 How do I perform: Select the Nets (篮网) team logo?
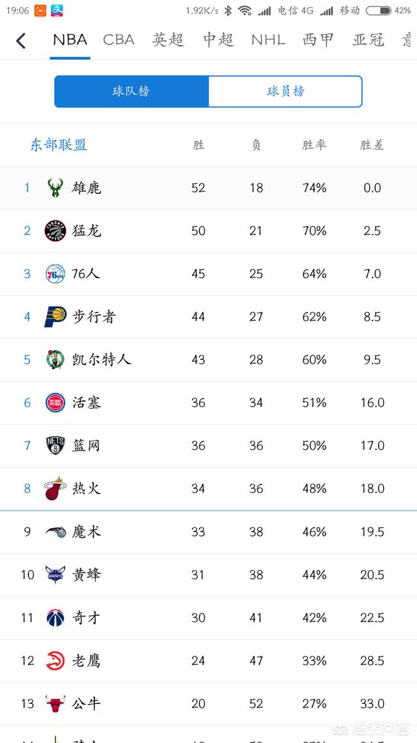coord(55,445)
